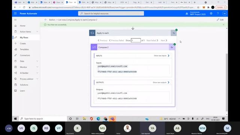
Task: Open browser extensions puzzle icon
Action: (208, 7)
